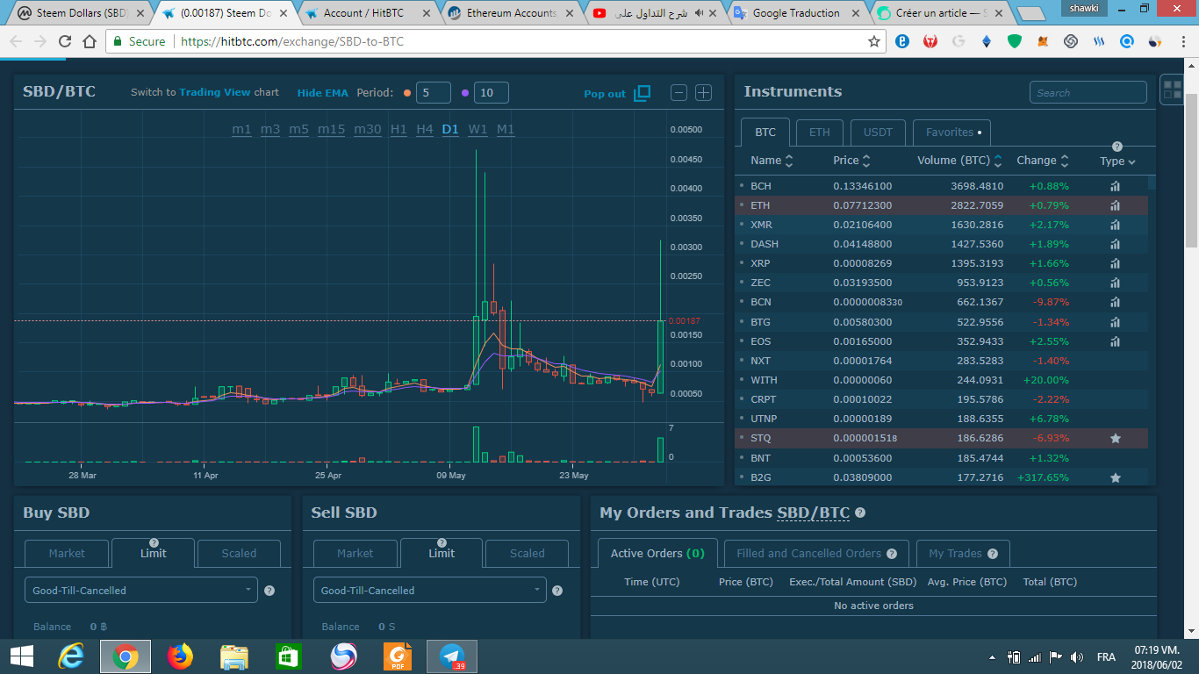Open Sell SBD Good-Till-Cancelled dropdown
Viewport: 1199px width, 674px height.
430,590
